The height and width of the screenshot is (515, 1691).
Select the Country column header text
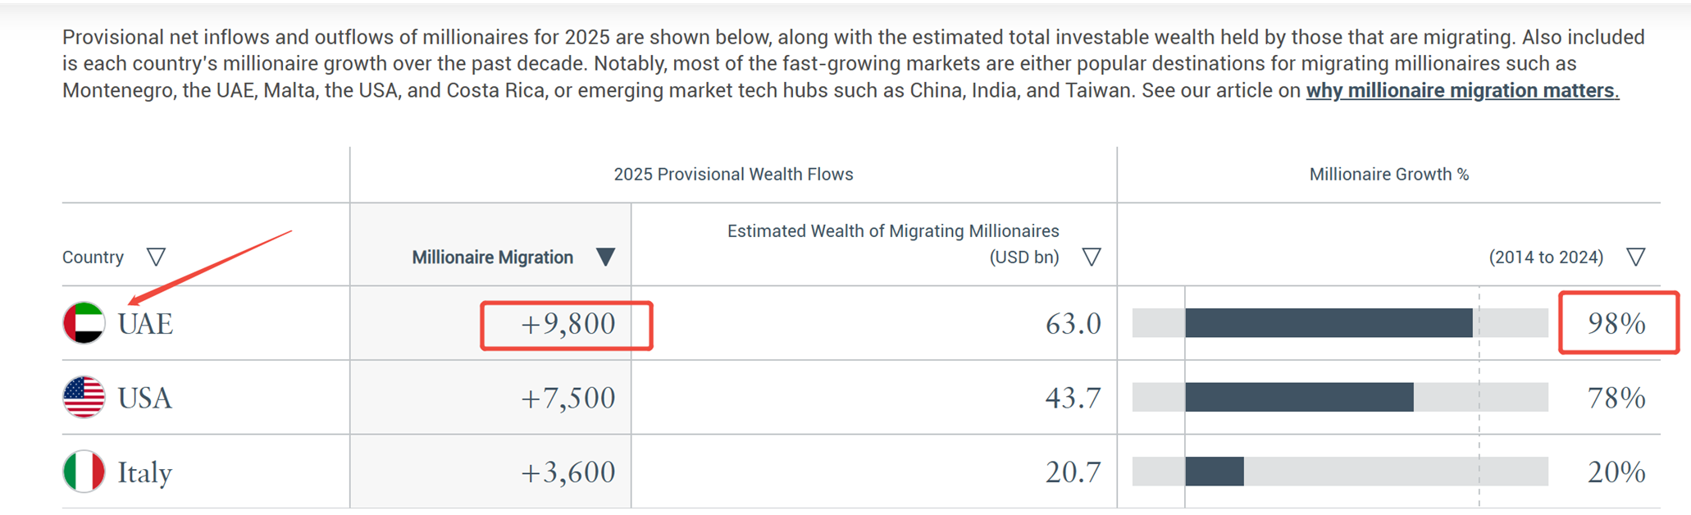[x=93, y=257]
